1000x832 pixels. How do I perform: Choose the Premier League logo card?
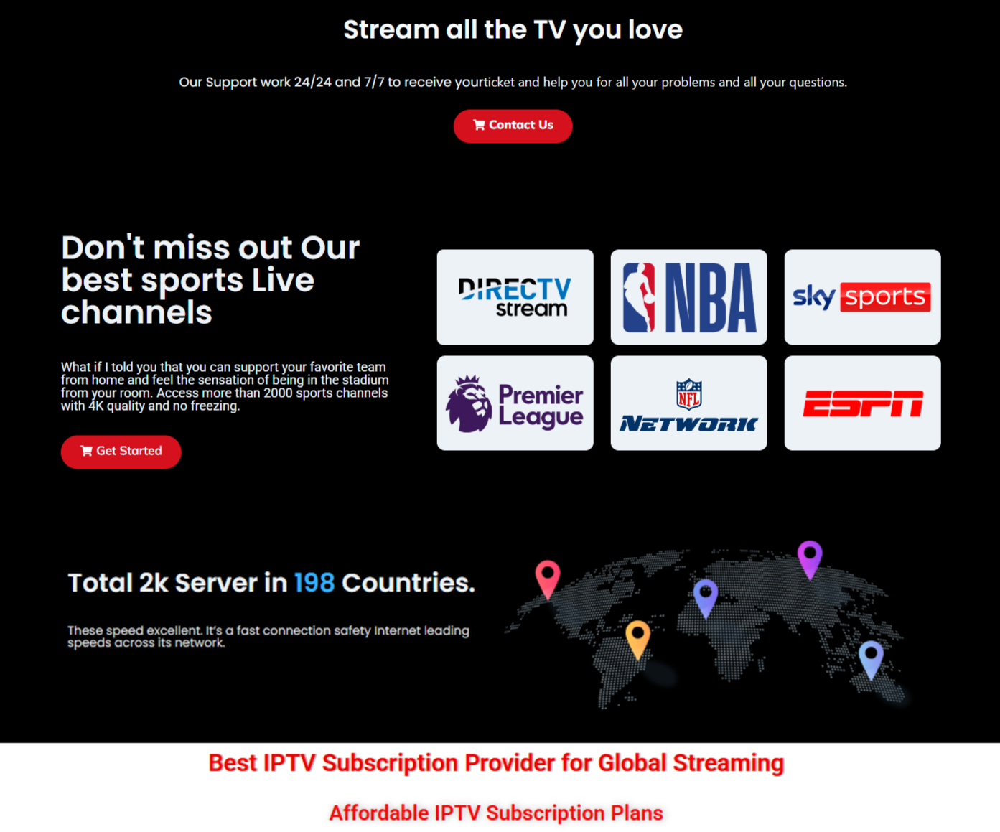(x=515, y=403)
